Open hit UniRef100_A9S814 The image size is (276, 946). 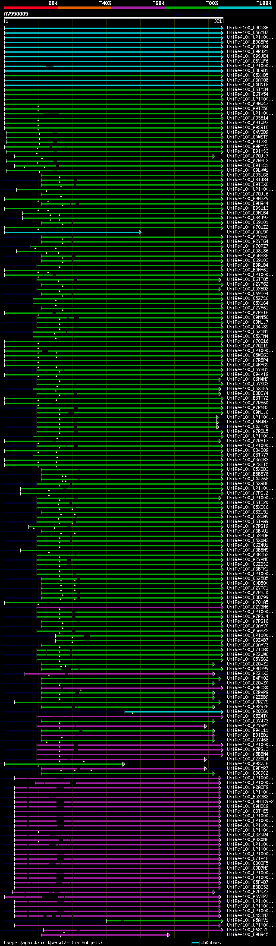click(x=248, y=118)
